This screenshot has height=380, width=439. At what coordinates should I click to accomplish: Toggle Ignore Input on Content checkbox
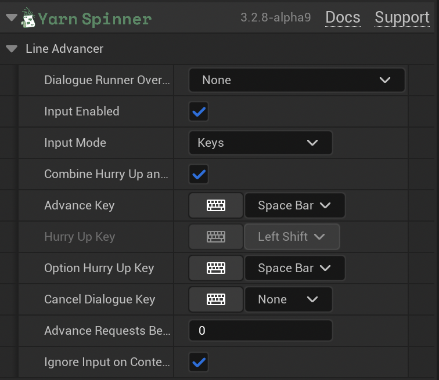click(x=199, y=362)
